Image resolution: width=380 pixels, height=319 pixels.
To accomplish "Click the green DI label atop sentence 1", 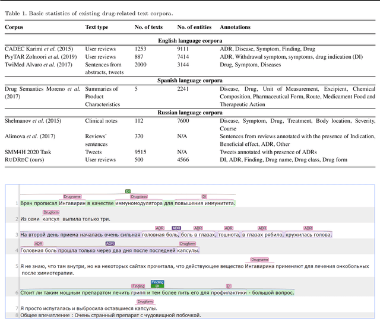I will [x=127, y=191].
